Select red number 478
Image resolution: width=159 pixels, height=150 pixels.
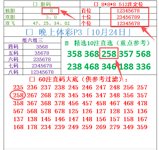tap(142, 103)
